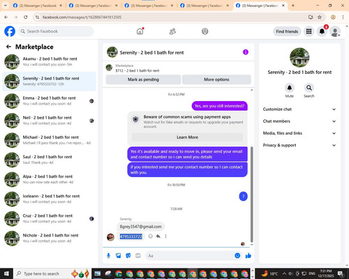349x279 pixels.
Task: Click Mark as pending button
Action: click(x=143, y=80)
